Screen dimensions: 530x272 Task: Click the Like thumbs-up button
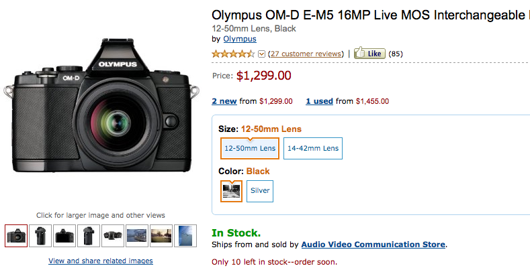369,53
